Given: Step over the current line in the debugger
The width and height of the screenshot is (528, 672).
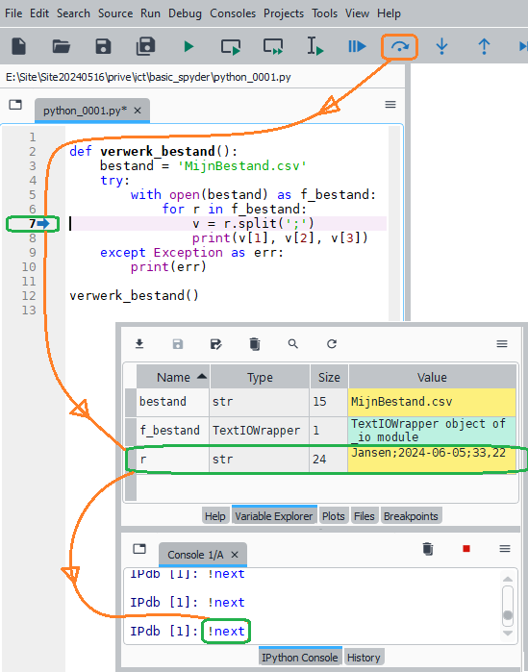Looking at the screenshot, I should pos(399,46).
